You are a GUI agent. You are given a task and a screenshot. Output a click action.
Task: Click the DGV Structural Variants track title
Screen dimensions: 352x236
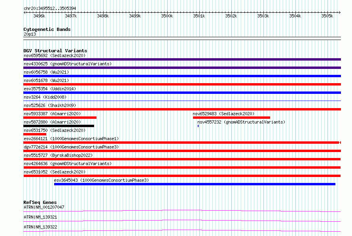(55, 51)
